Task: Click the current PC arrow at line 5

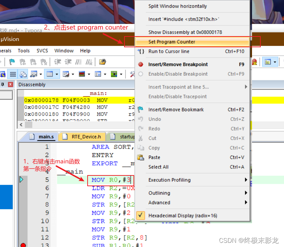Action: 22,180
